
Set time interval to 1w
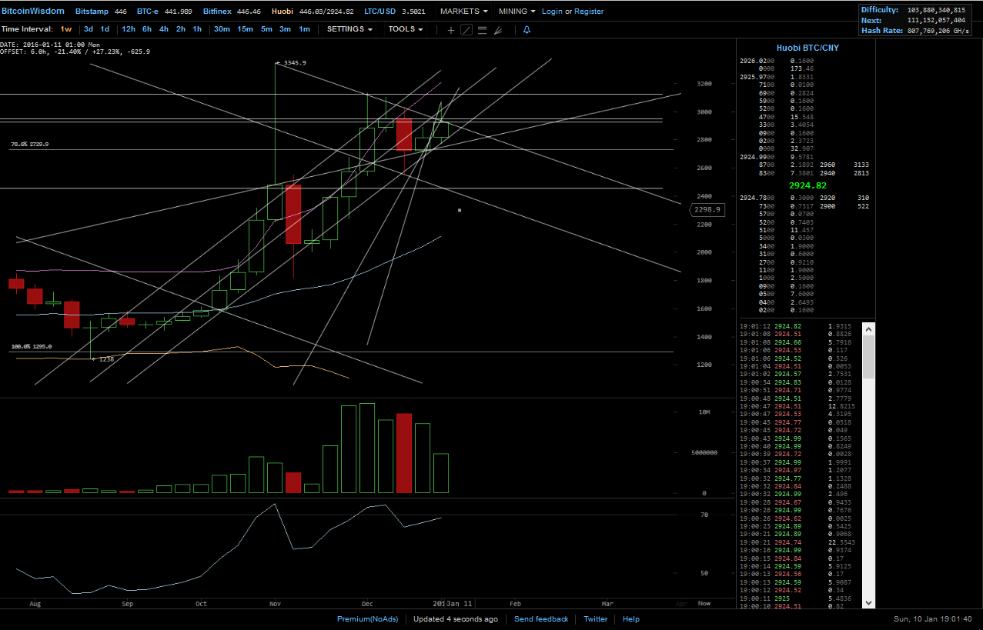click(66, 29)
